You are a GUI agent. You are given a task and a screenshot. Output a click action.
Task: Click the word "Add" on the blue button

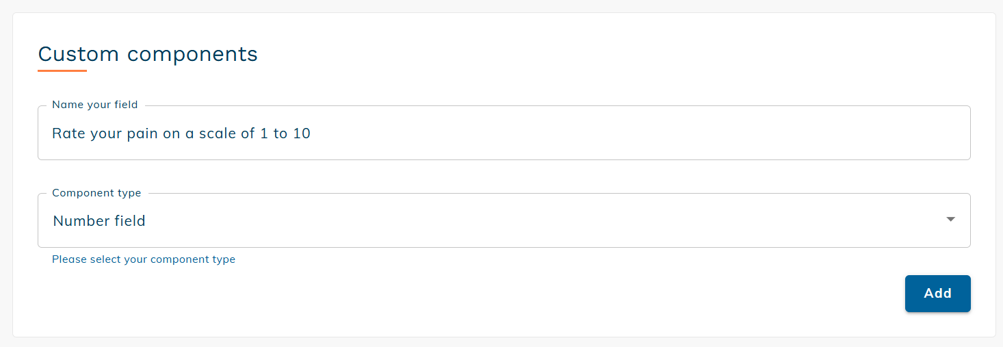937,293
